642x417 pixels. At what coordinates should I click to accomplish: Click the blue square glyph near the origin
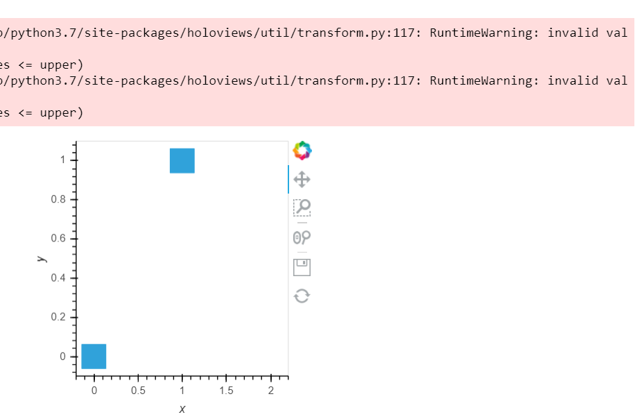click(x=94, y=356)
